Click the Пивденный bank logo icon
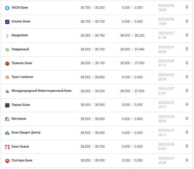The width and height of the screenshot is (194, 169). (x=7, y=50)
